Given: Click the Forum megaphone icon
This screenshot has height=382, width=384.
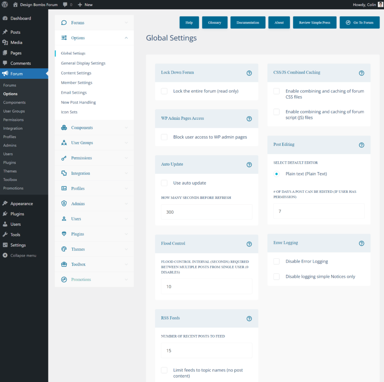Looking at the screenshot, I should click(x=5, y=73).
